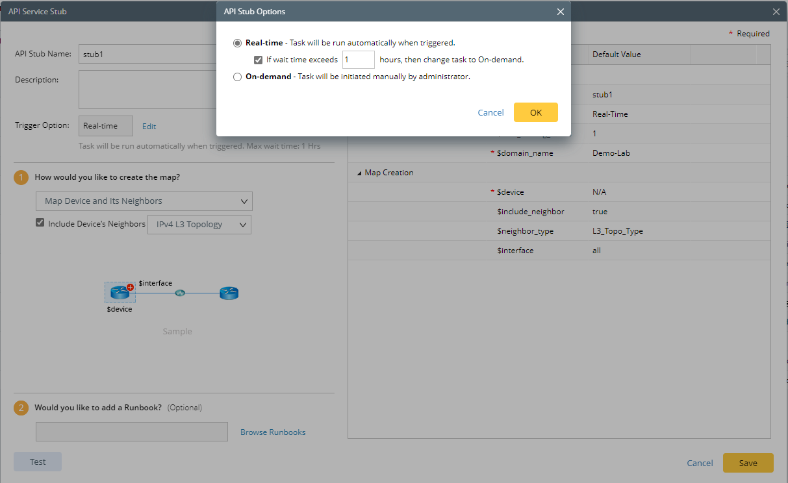This screenshot has height=483, width=788.
Task: Cancel the API Stub Options dialog
Action: tap(490, 112)
